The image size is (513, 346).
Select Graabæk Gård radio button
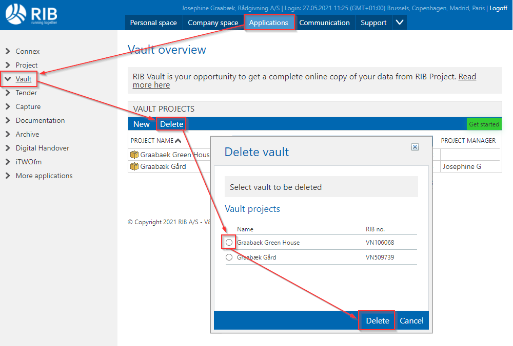tap(229, 257)
